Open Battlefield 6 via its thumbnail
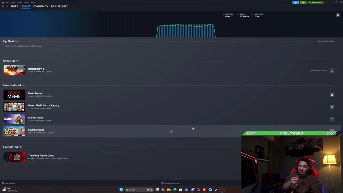This screenshot has height=193, width=343. click(x=14, y=70)
